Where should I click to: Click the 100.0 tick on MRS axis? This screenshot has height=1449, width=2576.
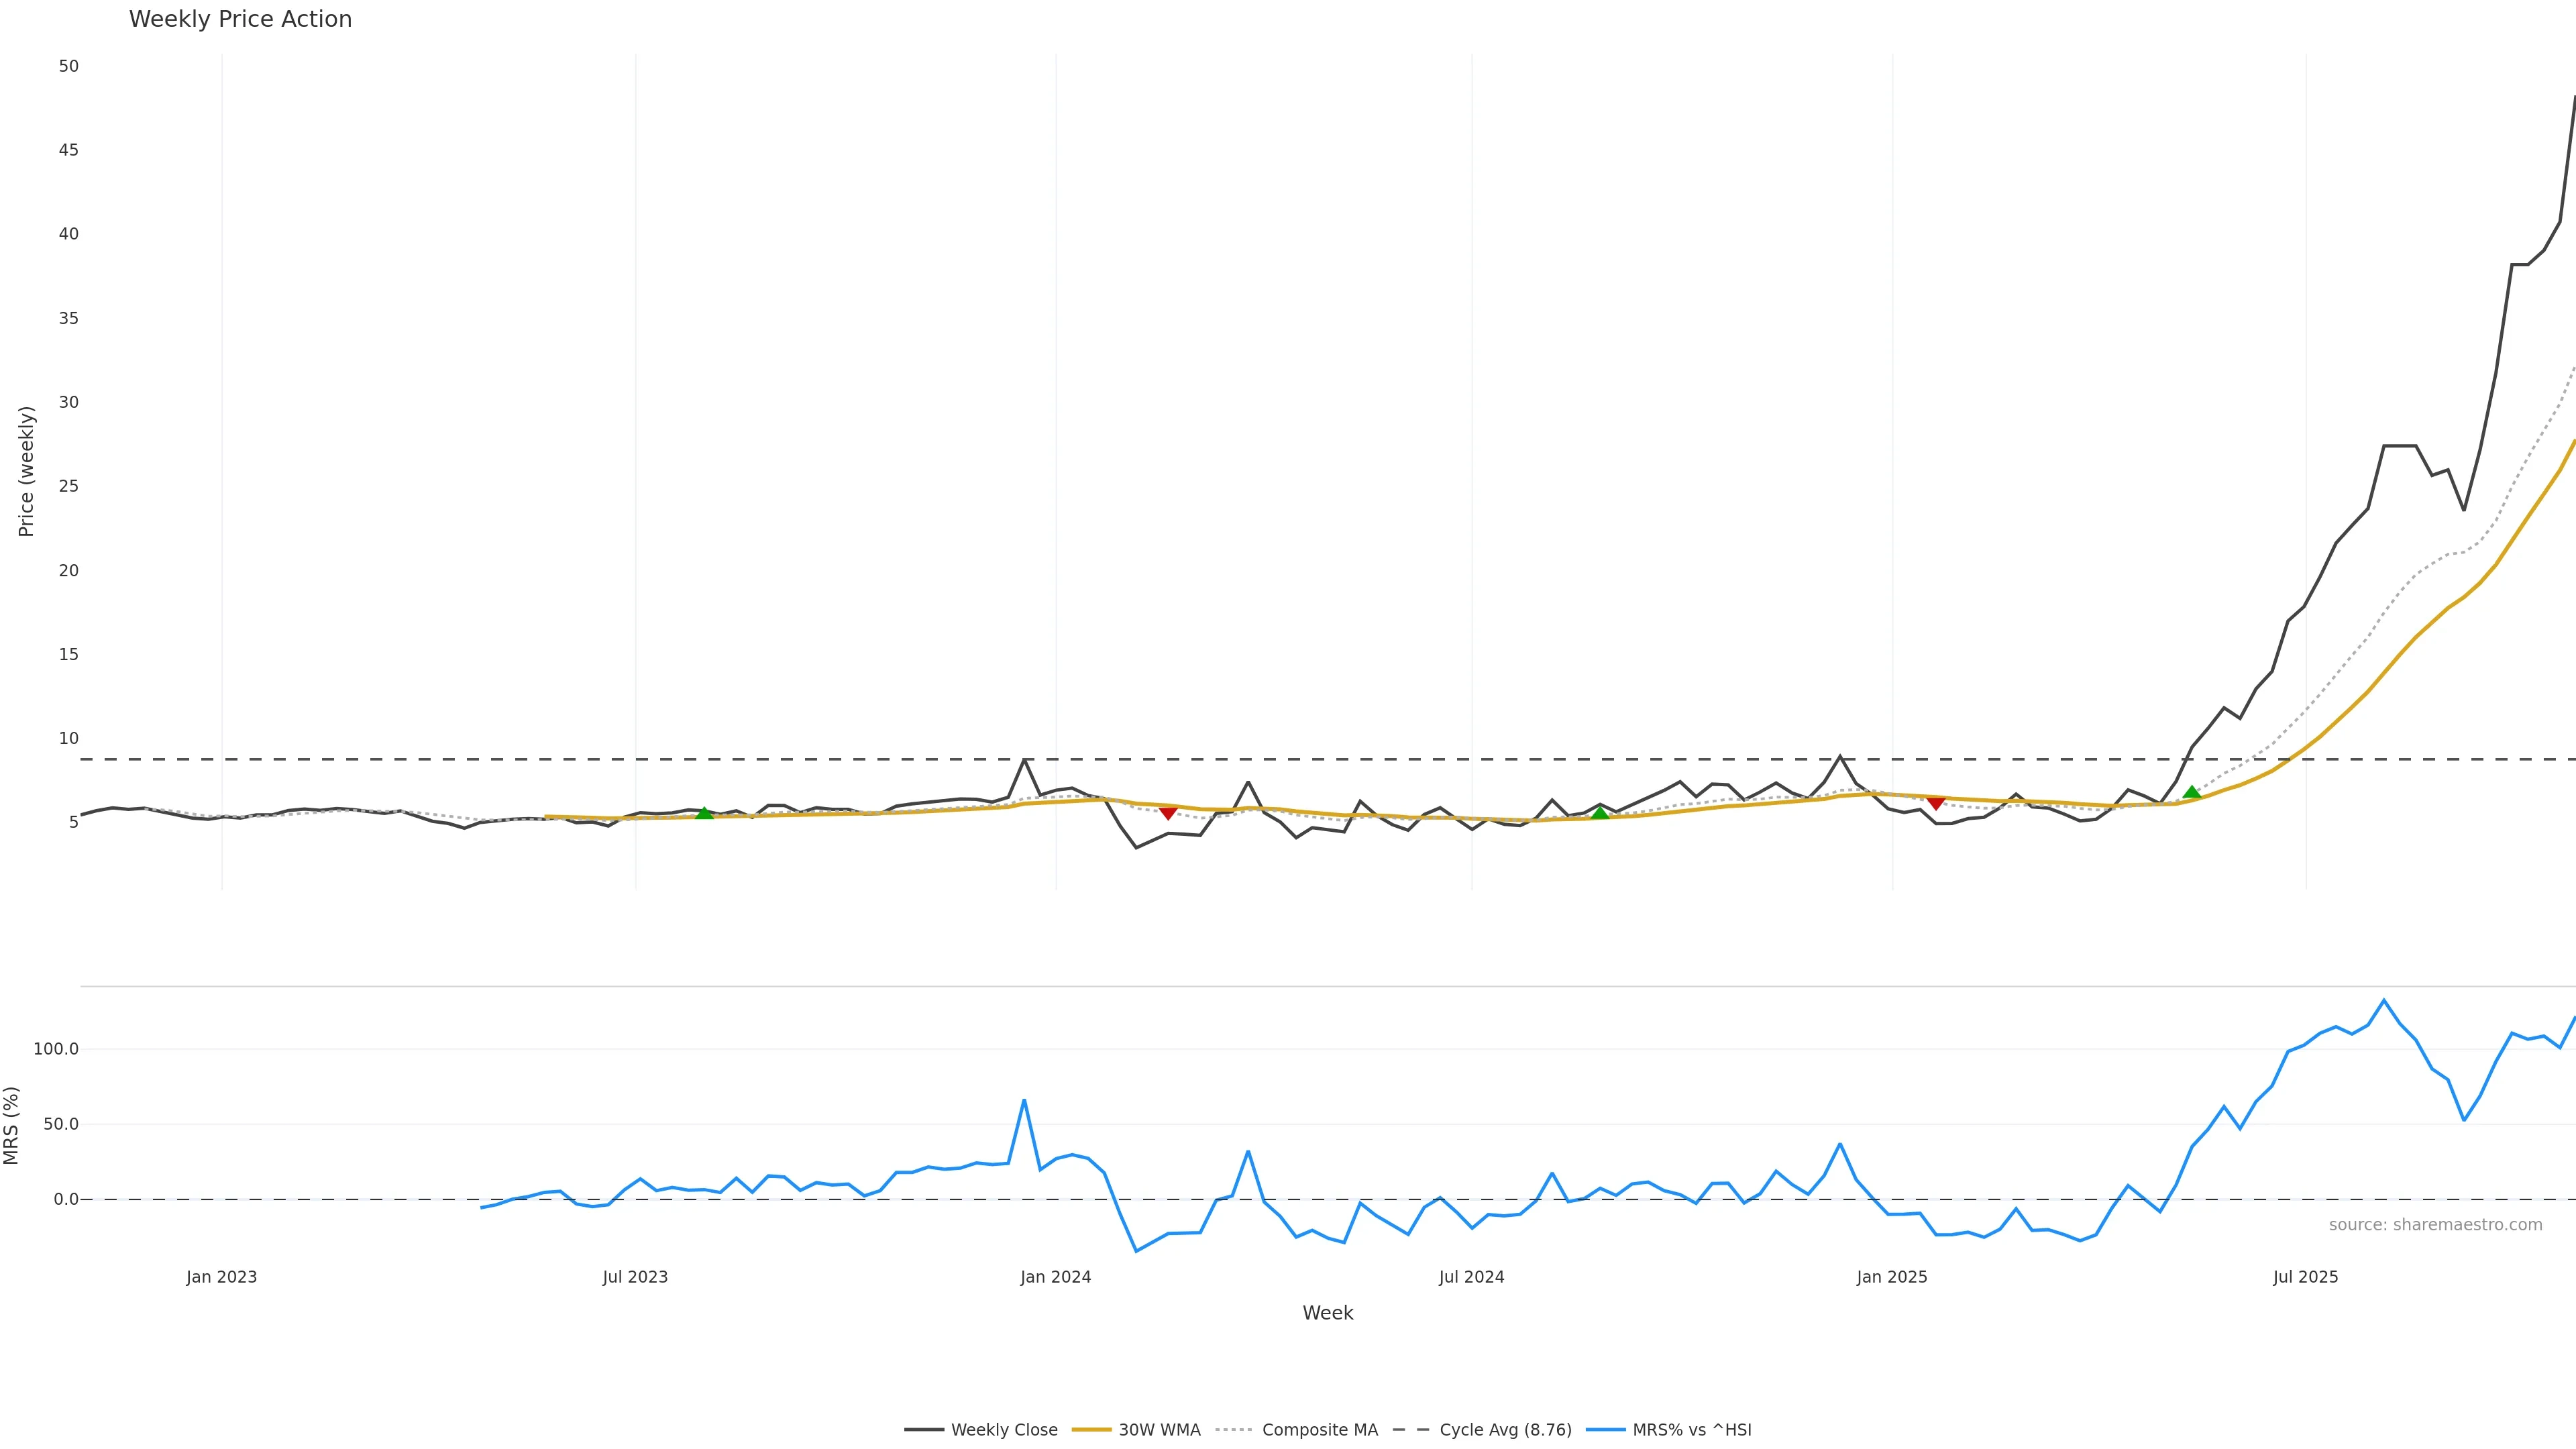point(55,1049)
